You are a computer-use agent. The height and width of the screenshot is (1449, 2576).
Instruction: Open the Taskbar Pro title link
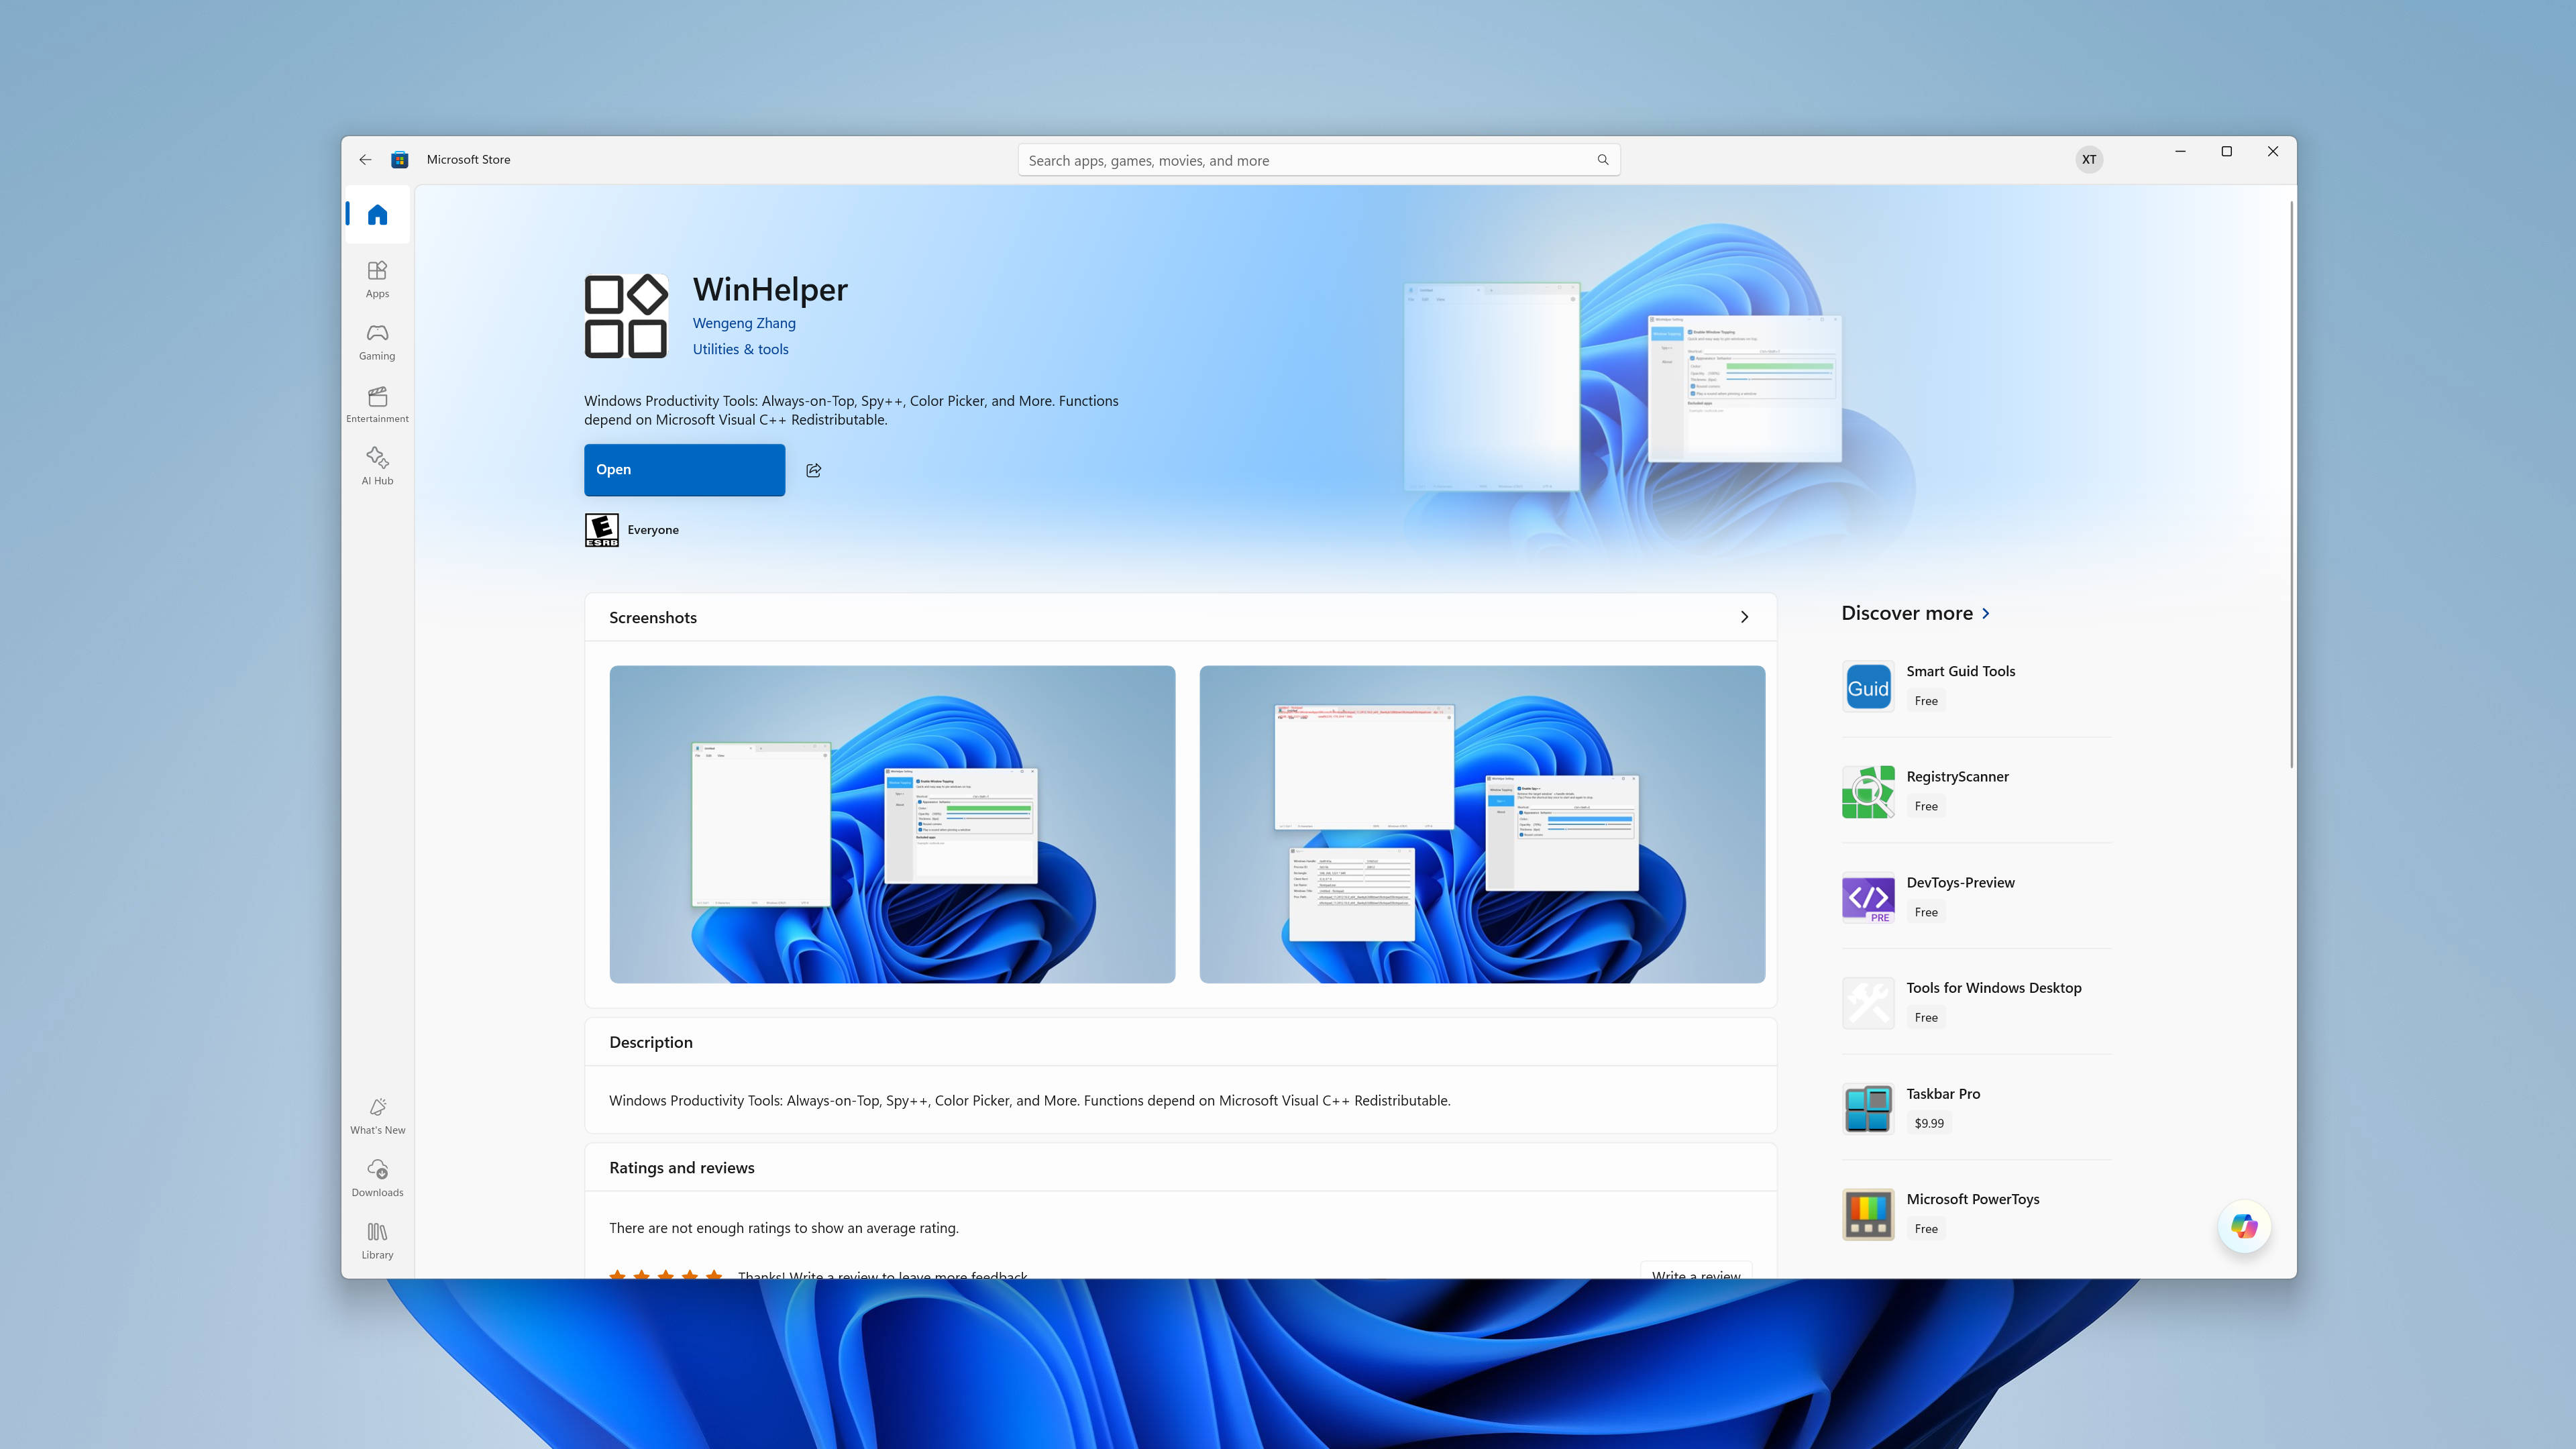pos(1943,1094)
